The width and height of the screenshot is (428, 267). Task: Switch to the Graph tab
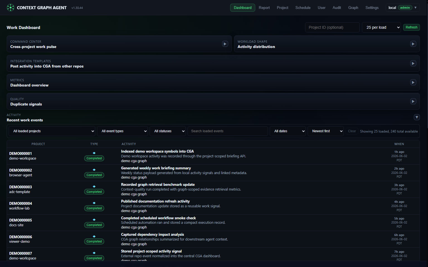coord(353,8)
